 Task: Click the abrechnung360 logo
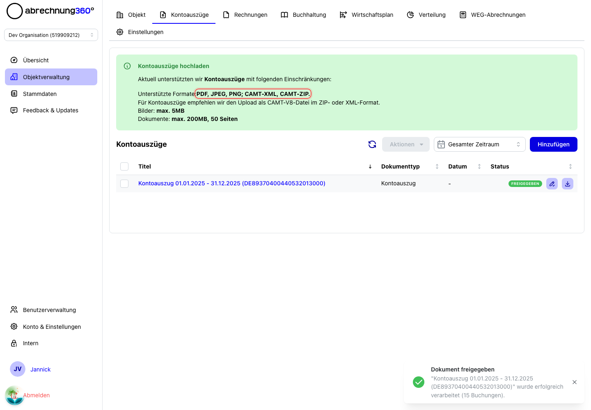tap(50, 11)
